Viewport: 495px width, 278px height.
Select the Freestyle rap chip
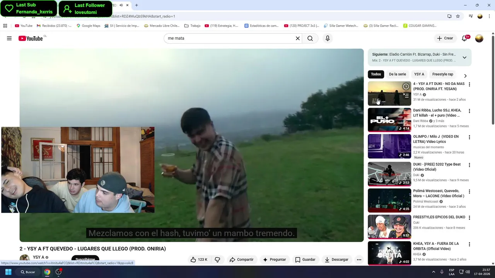pyautogui.click(x=443, y=74)
